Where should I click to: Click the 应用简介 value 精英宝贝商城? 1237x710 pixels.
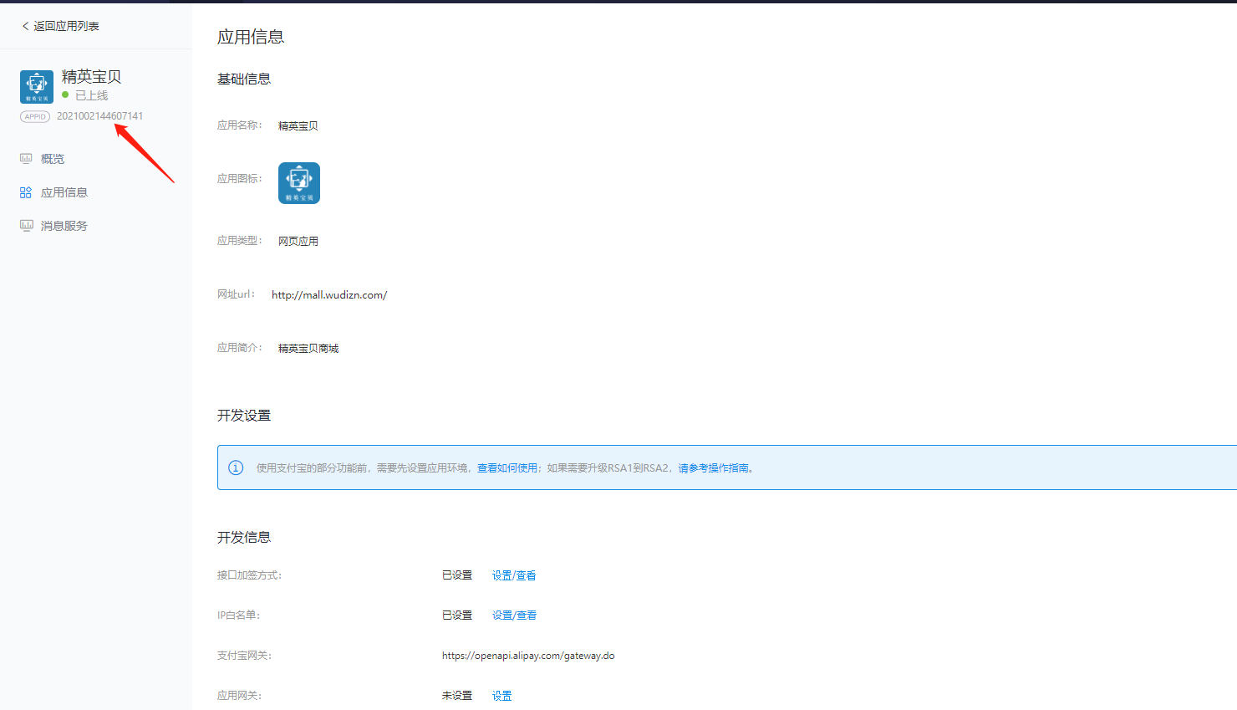[x=308, y=349]
